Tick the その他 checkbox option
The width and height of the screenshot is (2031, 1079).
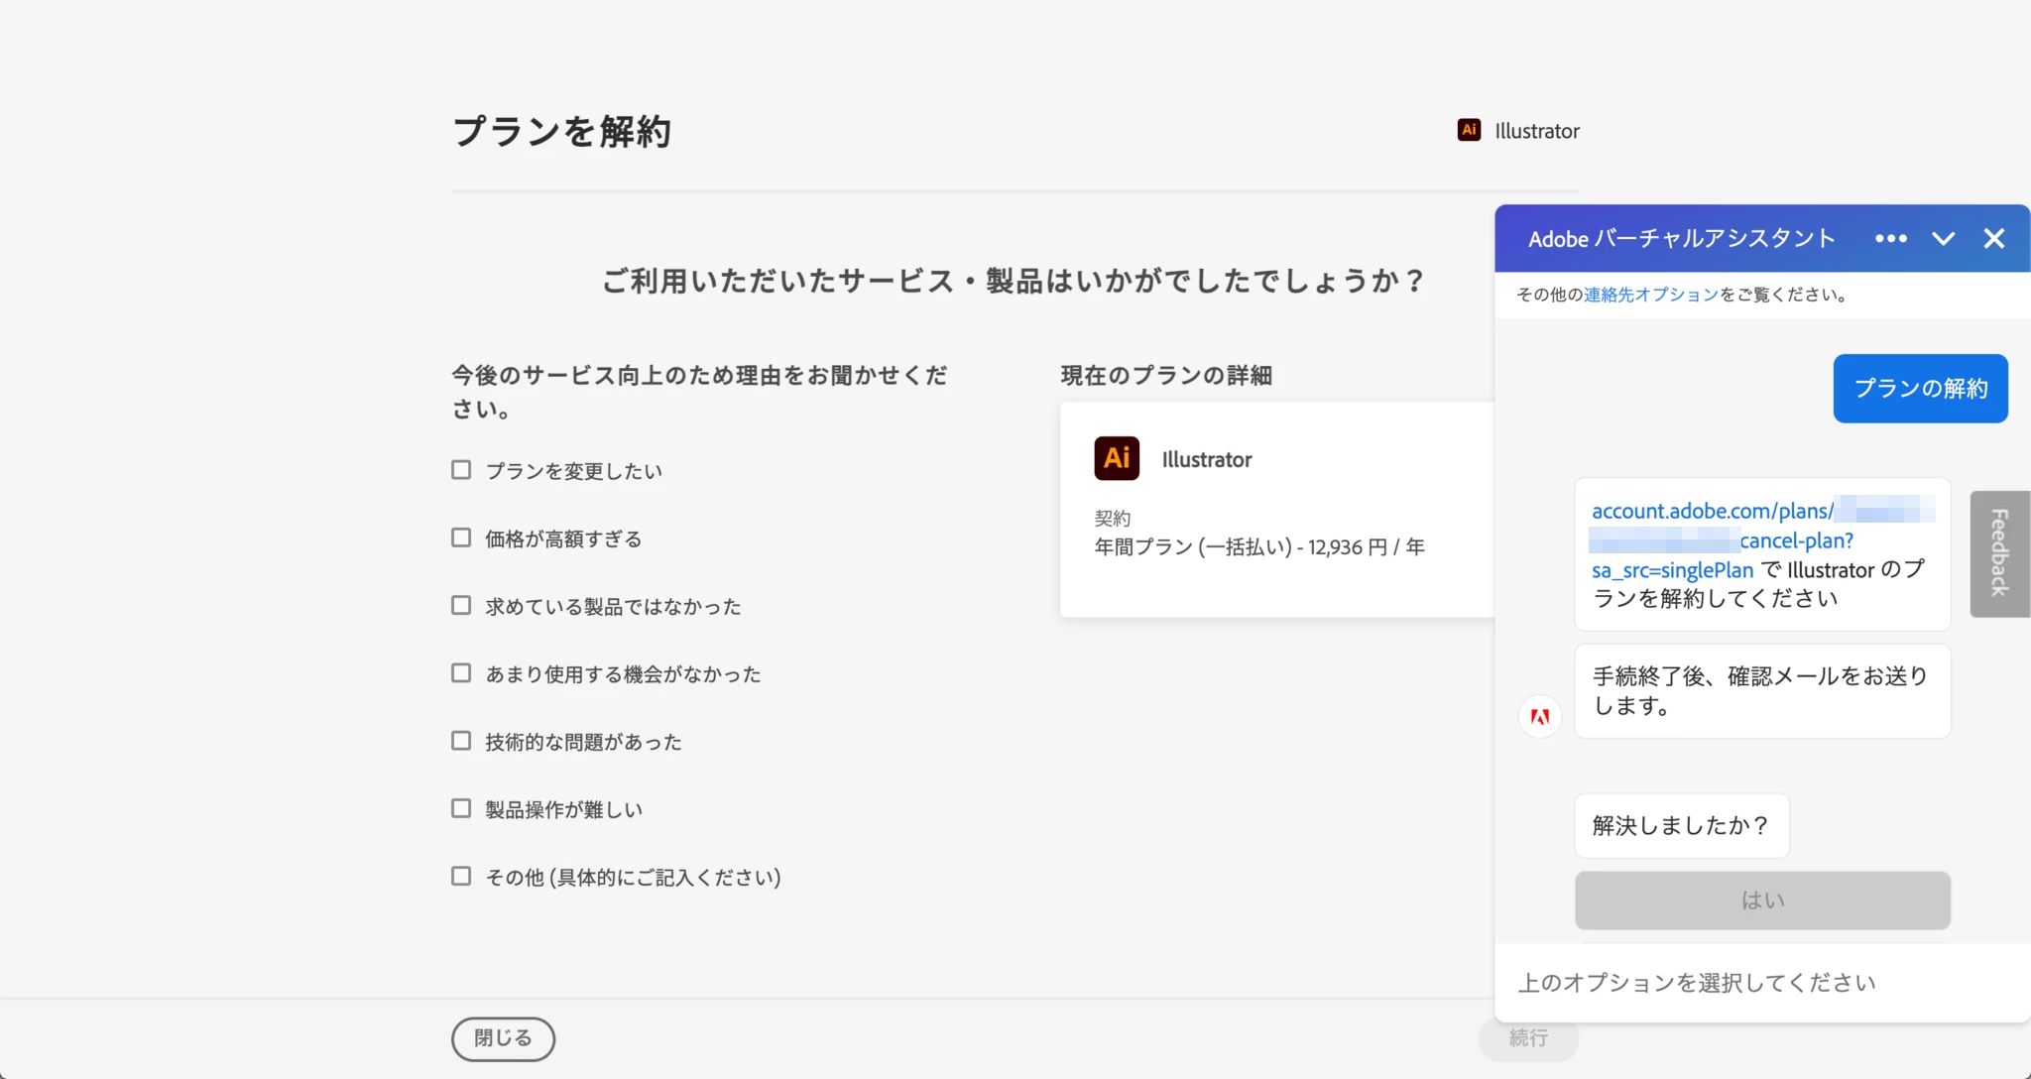point(461,876)
